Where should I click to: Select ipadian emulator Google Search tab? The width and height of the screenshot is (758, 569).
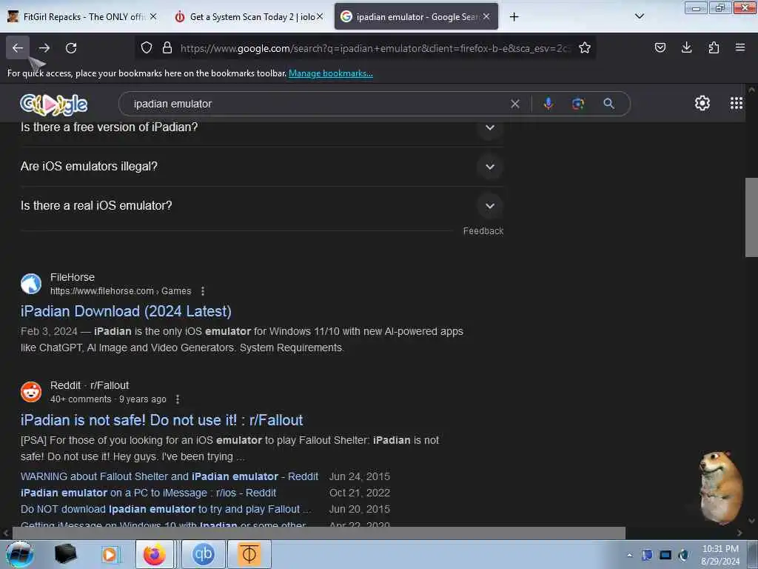(x=416, y=17)
